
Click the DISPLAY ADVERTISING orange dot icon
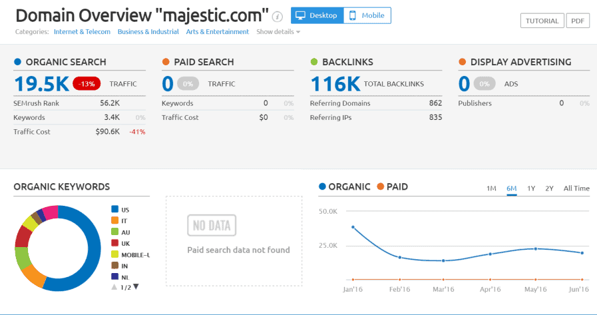(x=462, y=62)
